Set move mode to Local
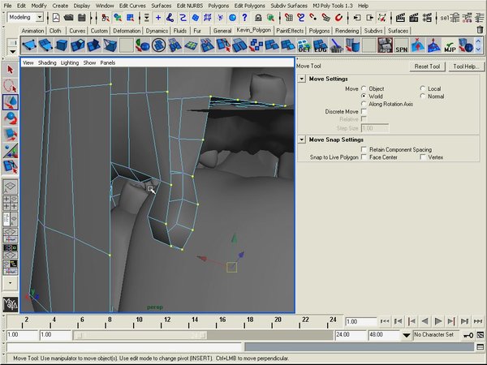Image resolution: width=487 pixels, height=365 pixels. point(422,88)
